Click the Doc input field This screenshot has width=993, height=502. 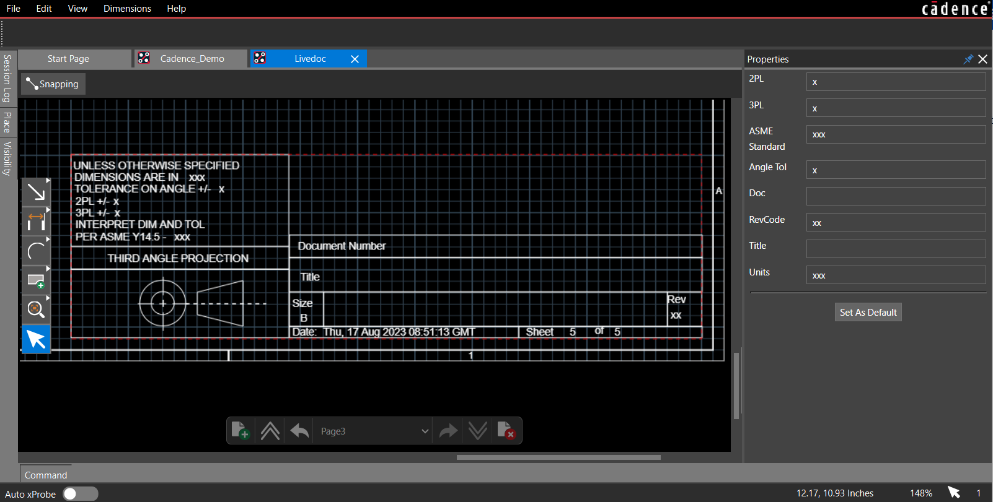click(x=896, y=196)
